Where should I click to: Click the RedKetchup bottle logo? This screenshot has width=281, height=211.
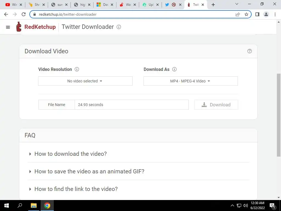click(19, 27)
